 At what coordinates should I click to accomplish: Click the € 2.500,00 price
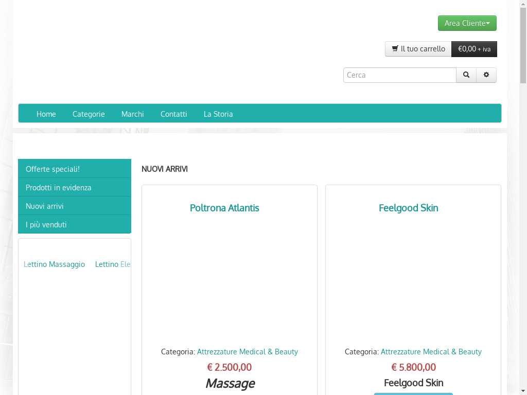click(x=229, y=367)
